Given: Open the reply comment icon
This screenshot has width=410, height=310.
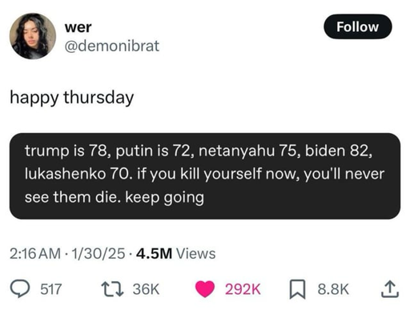Looking at the screenshot, I should click(19, 289).
